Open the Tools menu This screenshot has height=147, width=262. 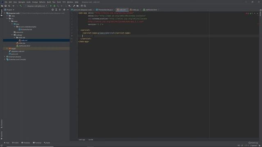click(59, 2)
